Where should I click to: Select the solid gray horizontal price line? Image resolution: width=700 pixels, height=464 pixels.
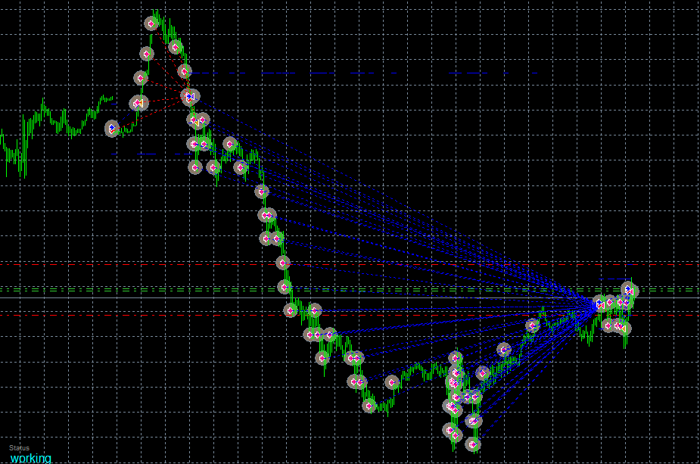(350, 297)
